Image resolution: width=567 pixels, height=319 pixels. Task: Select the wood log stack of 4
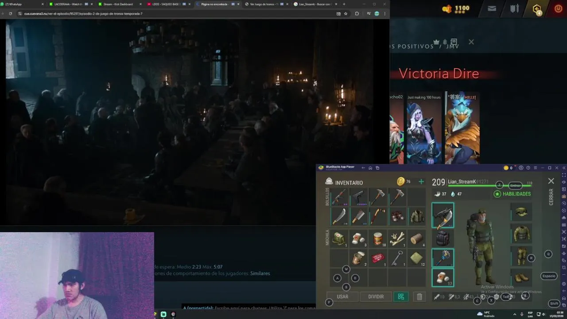point(417,238)
